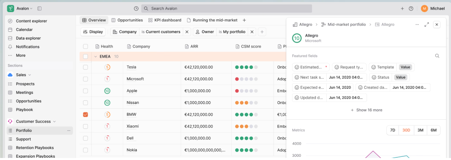Check the Xiaomi row checkbox
The image size is (451, 160).
86,127
